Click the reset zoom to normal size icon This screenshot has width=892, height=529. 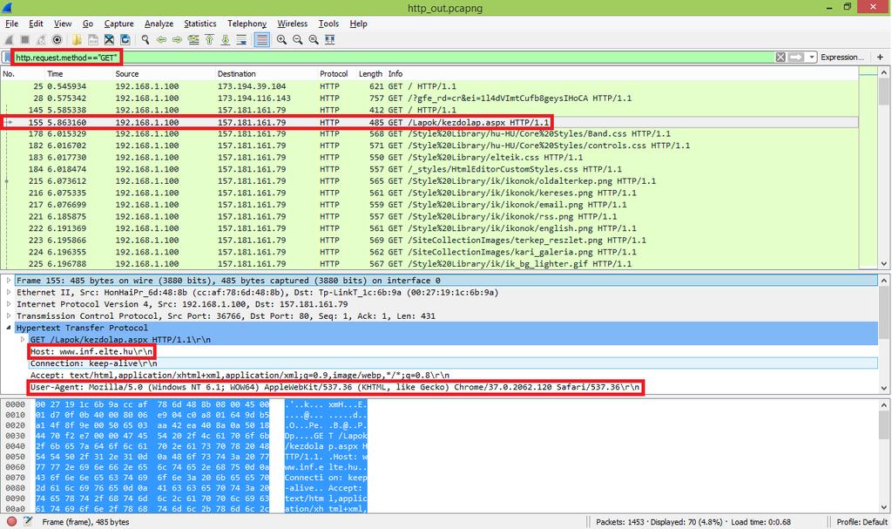[x=314, y=40]
